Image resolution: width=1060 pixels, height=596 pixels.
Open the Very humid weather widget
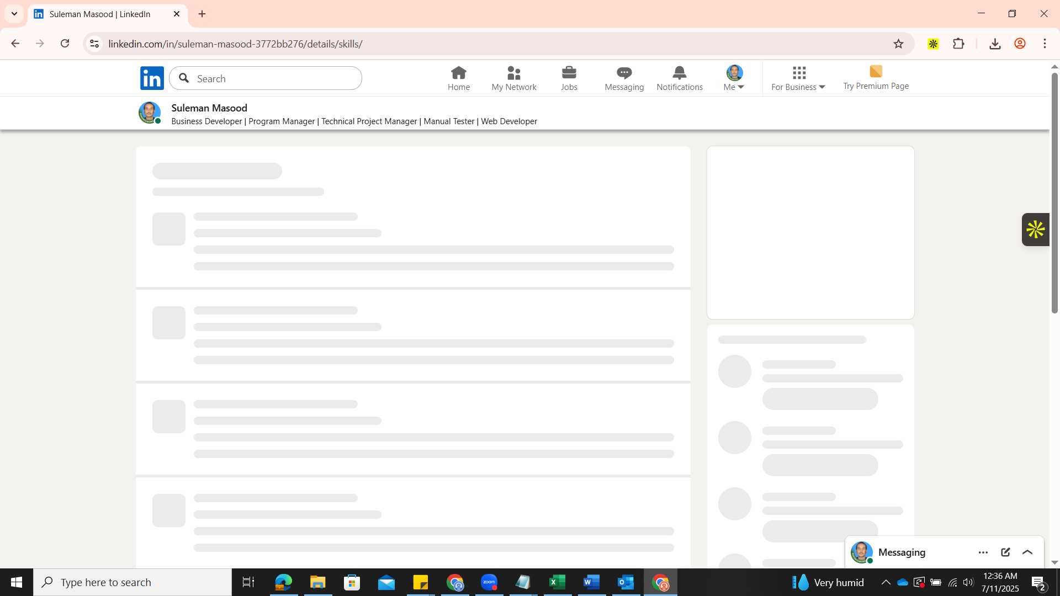tap(828, 582)
